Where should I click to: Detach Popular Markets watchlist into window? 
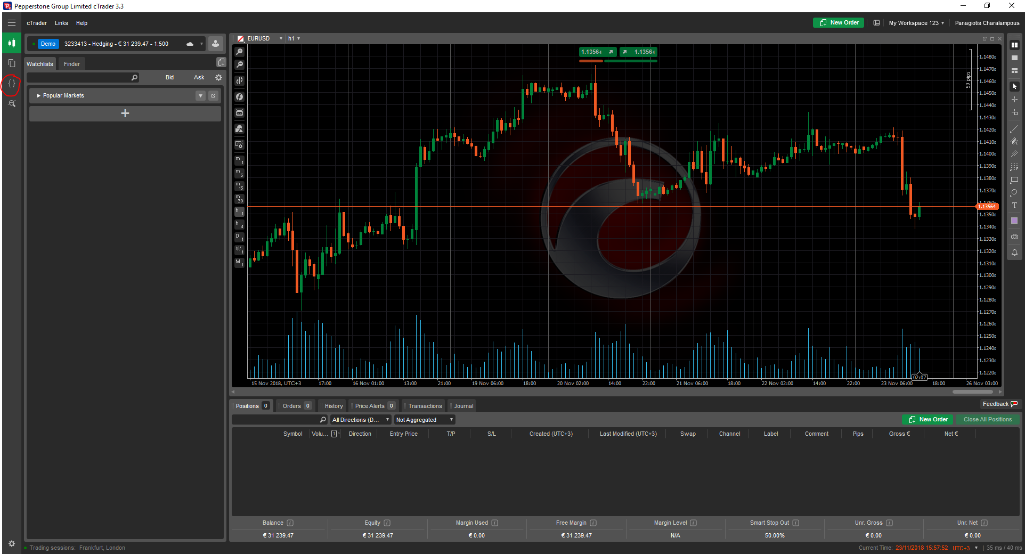[213, 96]
